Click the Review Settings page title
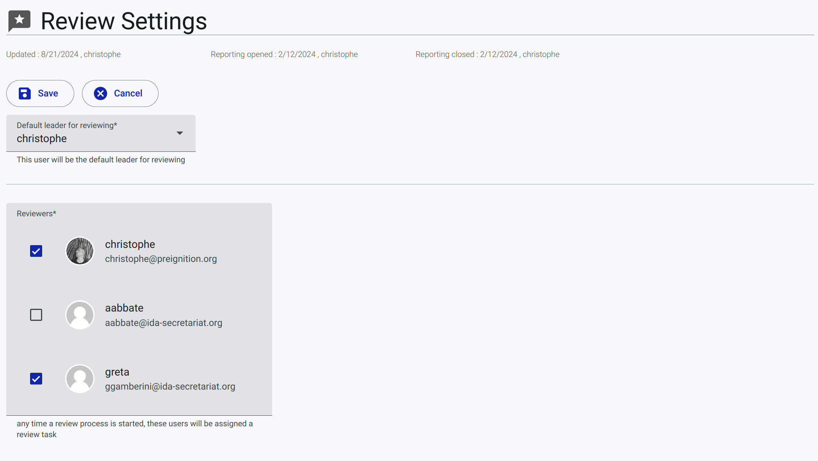 click(124, 21)
